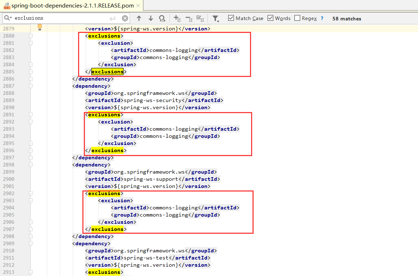Click org.springframework.ws groupId on line 2888
This screenshot has width=418, height=276.
pyautogui.click(x=149, y=93)
